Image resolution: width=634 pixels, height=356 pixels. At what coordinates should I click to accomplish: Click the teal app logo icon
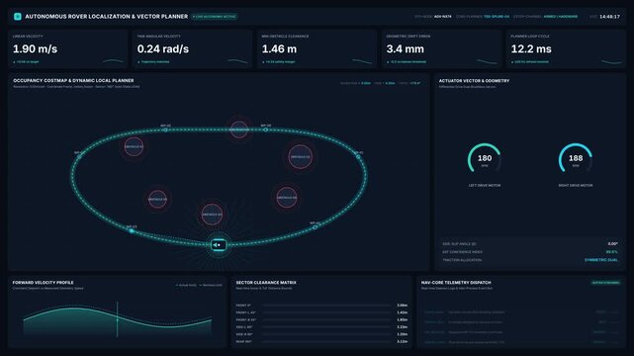click(18, 16)
